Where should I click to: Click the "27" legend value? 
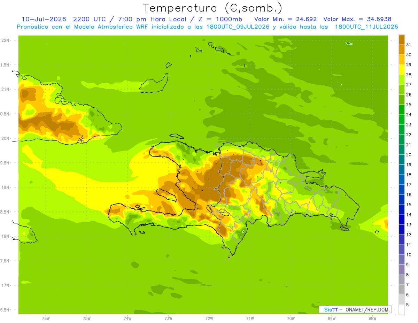click(x=409, y=85)
